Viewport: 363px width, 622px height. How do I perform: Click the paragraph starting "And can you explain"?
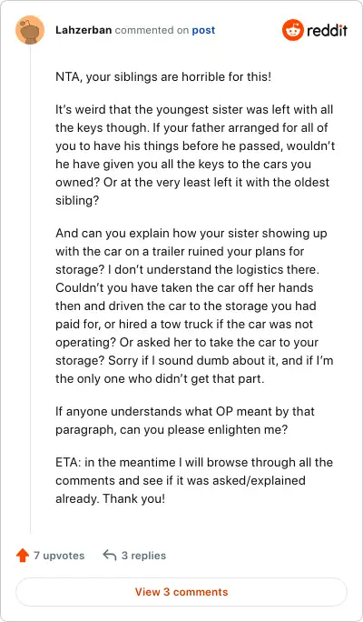pos(194,306)
